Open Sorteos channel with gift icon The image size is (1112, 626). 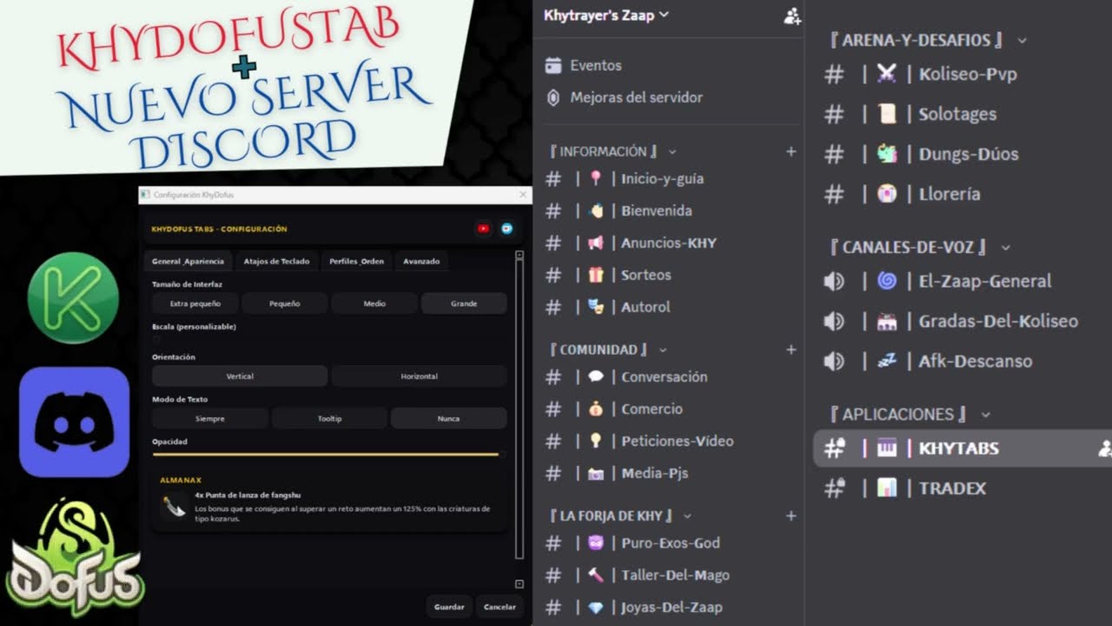click(x=595, y=275)
